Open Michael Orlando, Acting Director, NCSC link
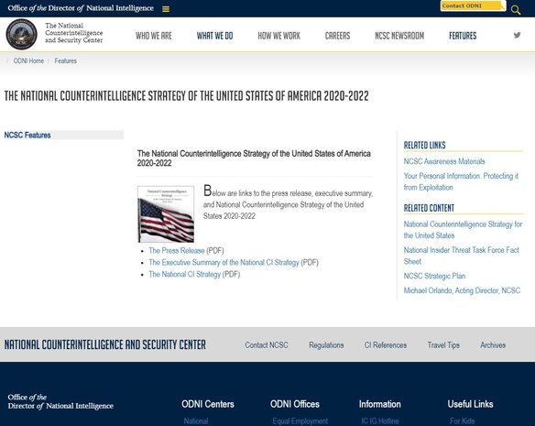The height and width of the screenshot is (426, 535). pyautogui.click(x=462, y=290)
